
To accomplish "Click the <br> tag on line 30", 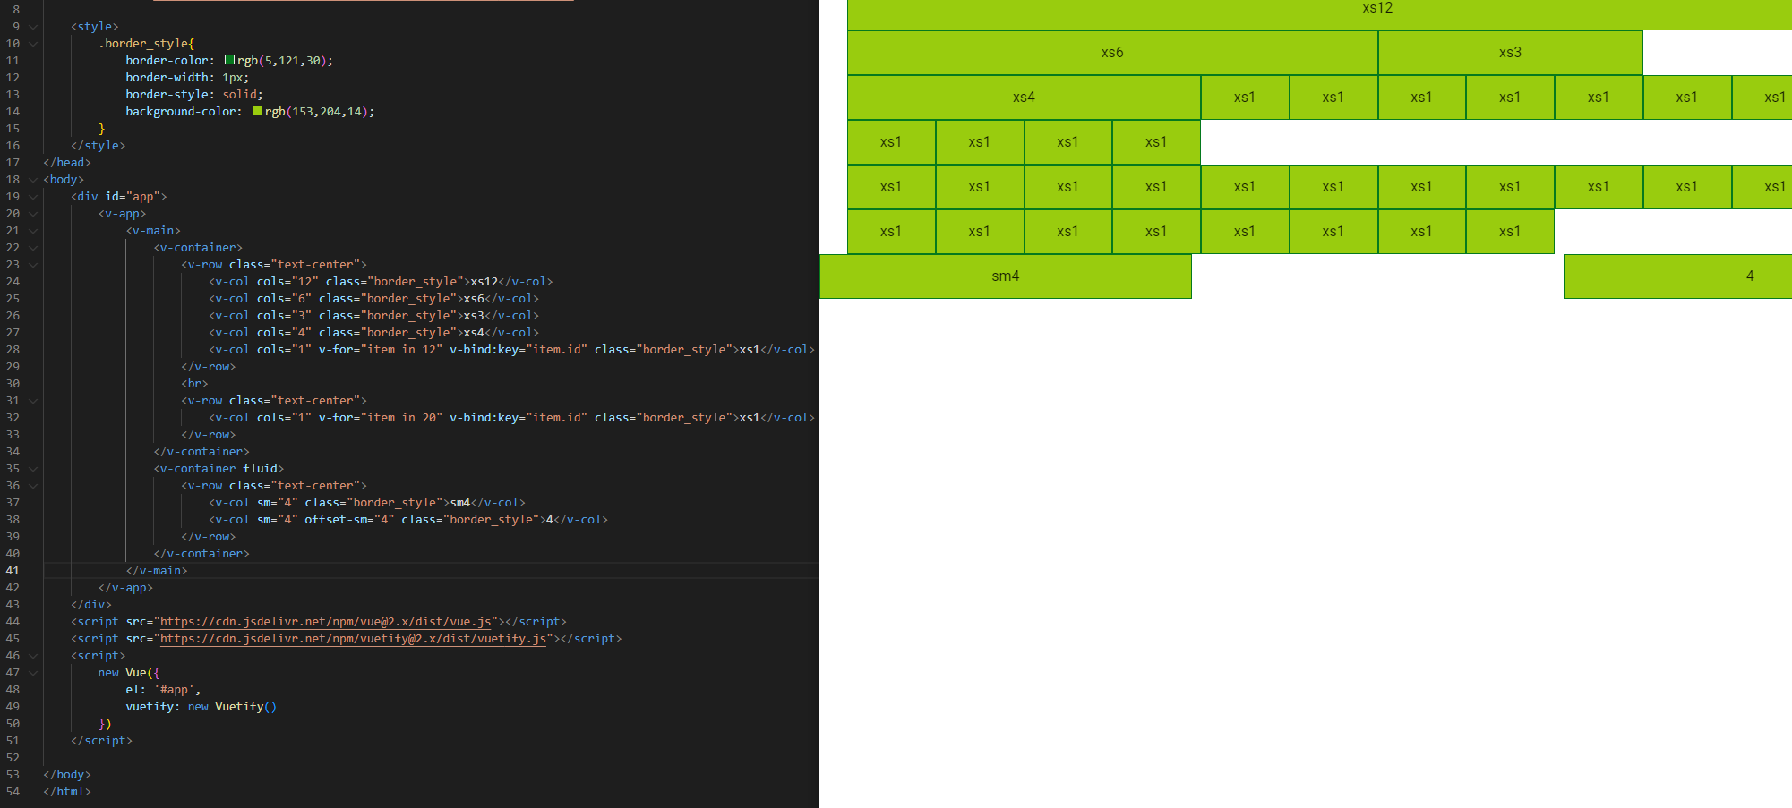I will click(x=194, y=384).
